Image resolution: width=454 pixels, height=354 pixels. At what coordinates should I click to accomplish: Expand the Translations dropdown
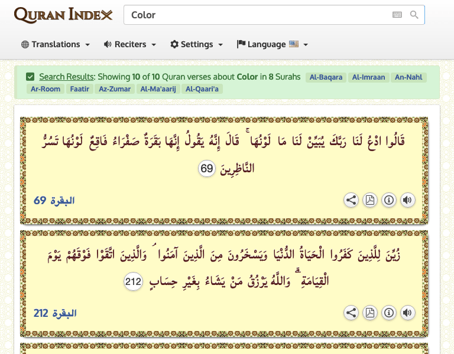[56, 44]
